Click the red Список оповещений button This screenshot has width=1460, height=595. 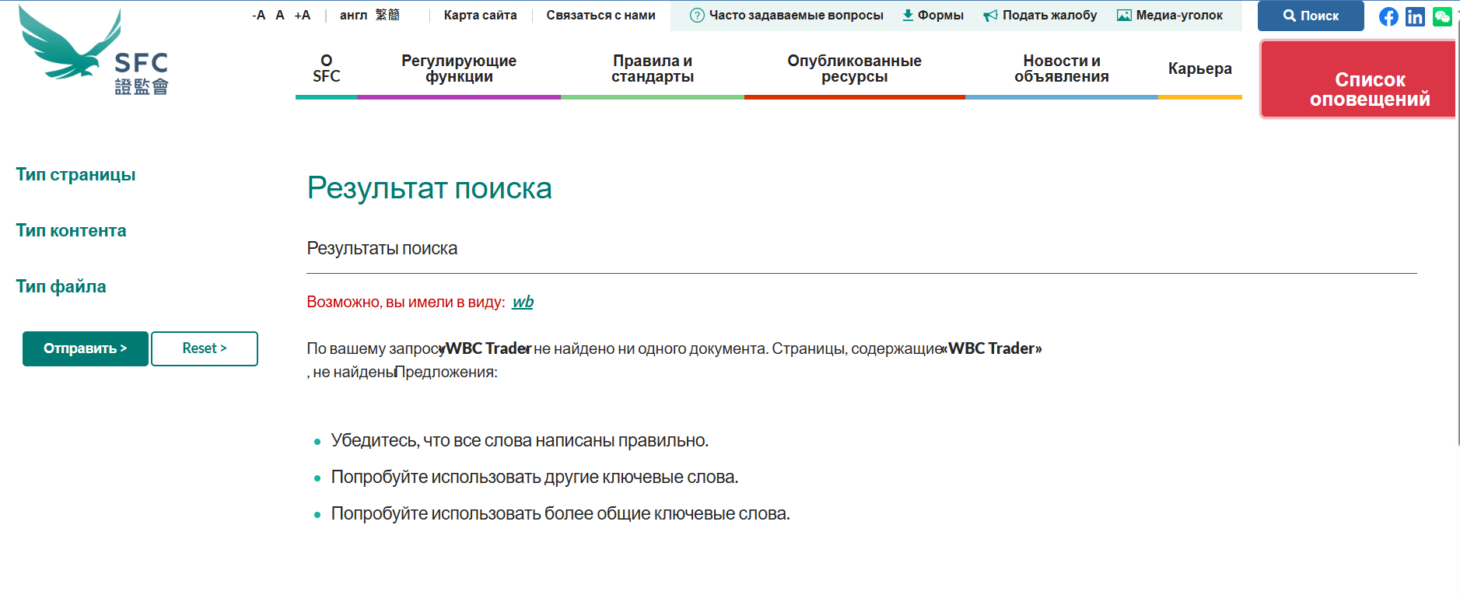click(x=1358, y=79)
